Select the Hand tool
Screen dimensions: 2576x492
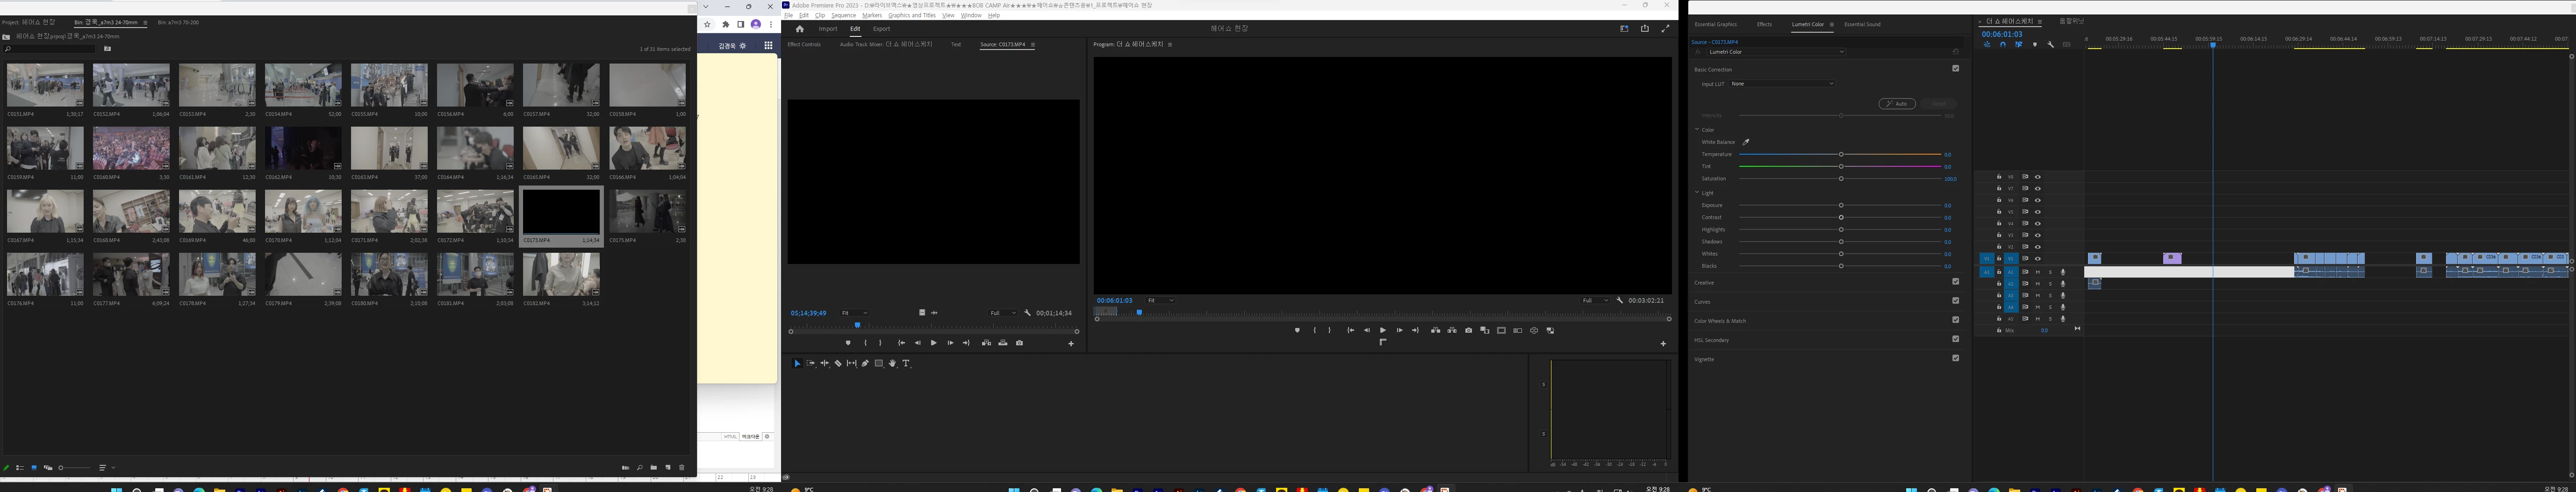pos(893,364)
